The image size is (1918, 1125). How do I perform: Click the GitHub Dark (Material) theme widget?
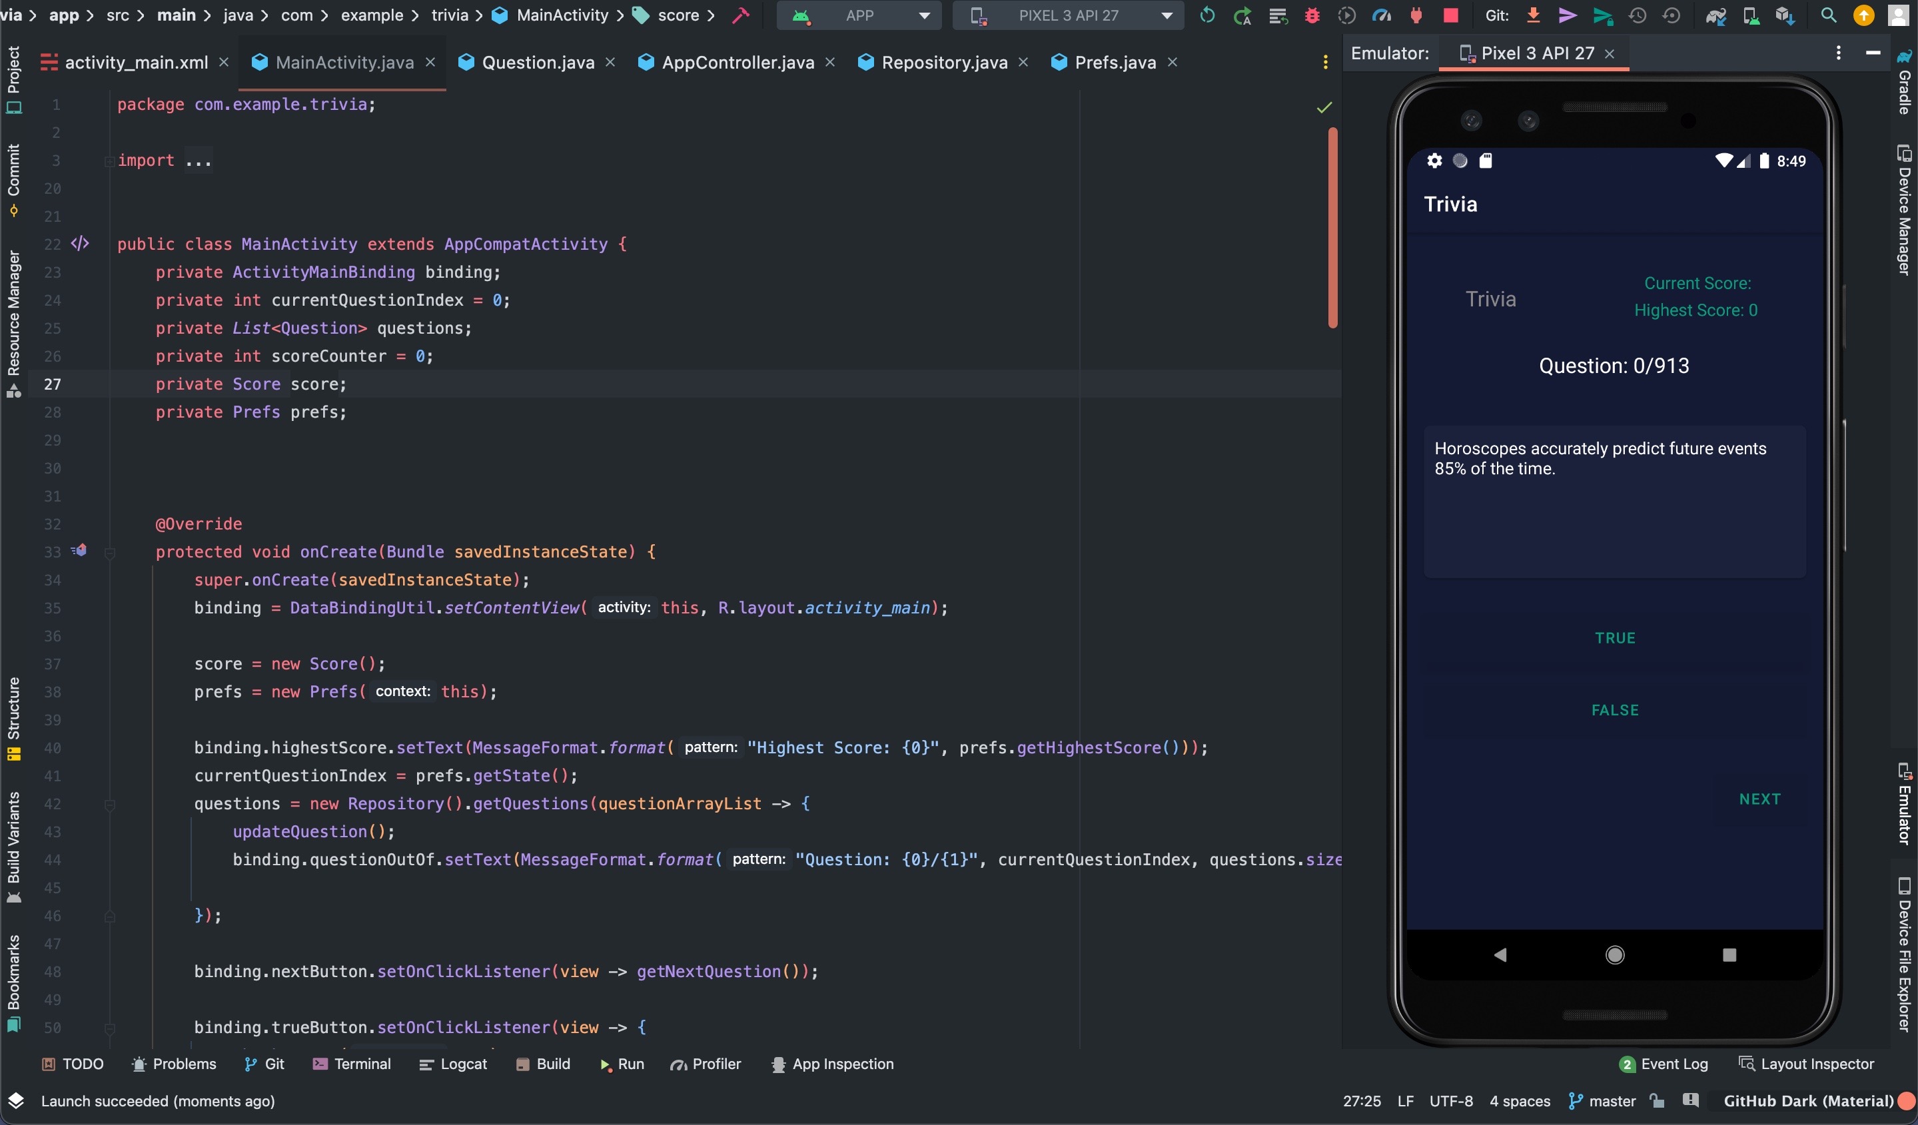coord(1808,1102)
